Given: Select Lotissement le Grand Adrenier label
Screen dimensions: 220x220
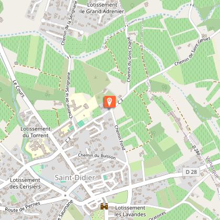Looking at the screenshot, I should (x=102, y=8).
